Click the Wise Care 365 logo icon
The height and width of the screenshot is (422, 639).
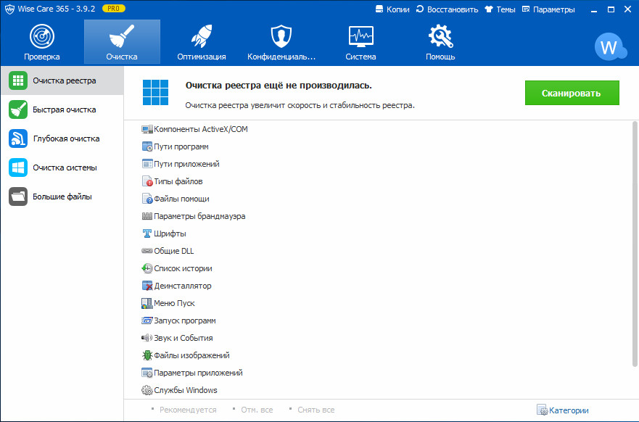(x=9, y=9)
